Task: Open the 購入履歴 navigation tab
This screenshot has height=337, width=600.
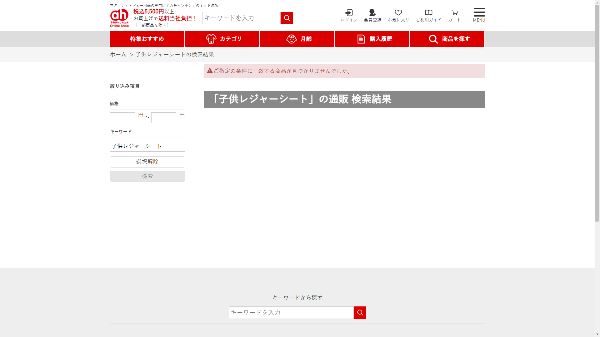Action: tap(372, 39)
